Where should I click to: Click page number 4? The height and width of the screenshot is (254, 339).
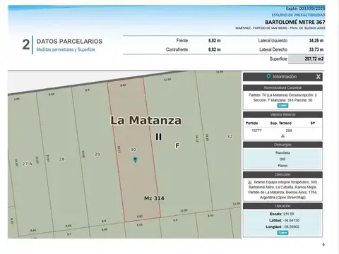(x=323, y=244)
